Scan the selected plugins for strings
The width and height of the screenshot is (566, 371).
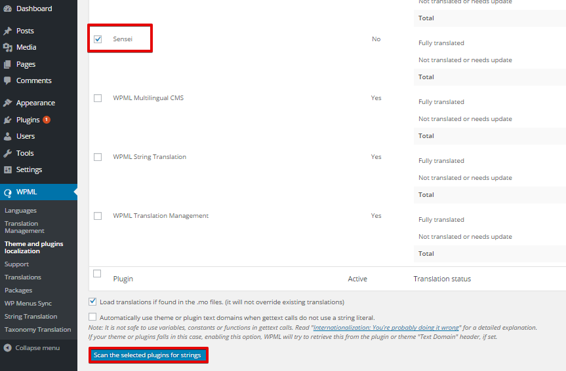coord(148,355)
